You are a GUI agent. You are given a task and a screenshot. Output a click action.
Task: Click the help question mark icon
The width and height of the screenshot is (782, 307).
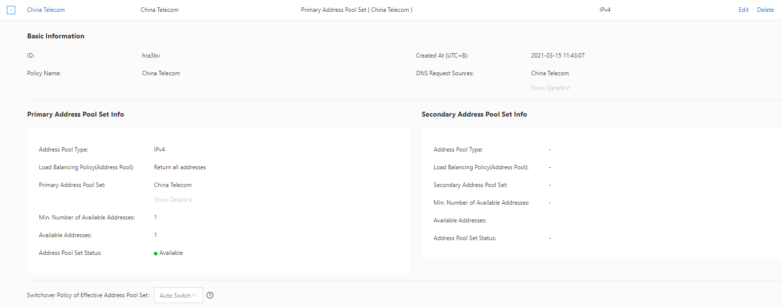210,295
